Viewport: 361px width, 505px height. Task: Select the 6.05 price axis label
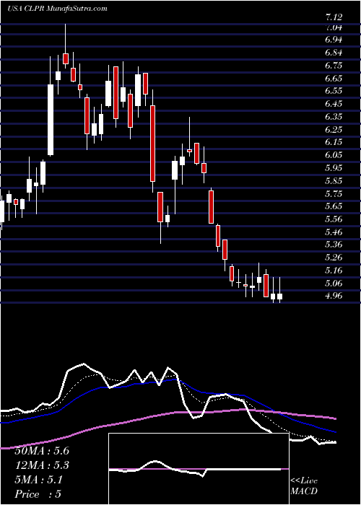click(x=334, y=155)
